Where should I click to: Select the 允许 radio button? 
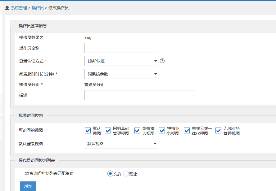(x=110, y=174)
